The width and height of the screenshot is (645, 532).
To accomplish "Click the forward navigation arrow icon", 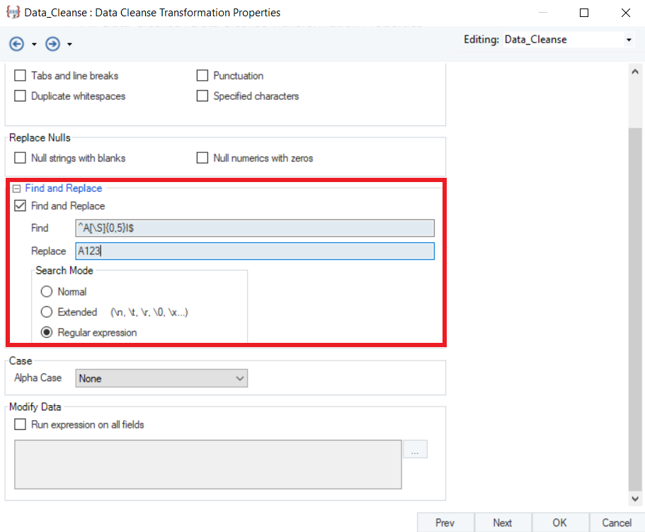I will 52,45.
